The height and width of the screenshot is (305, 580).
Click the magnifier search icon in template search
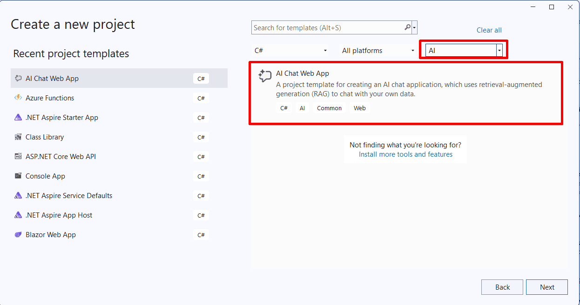pos(407,27)
